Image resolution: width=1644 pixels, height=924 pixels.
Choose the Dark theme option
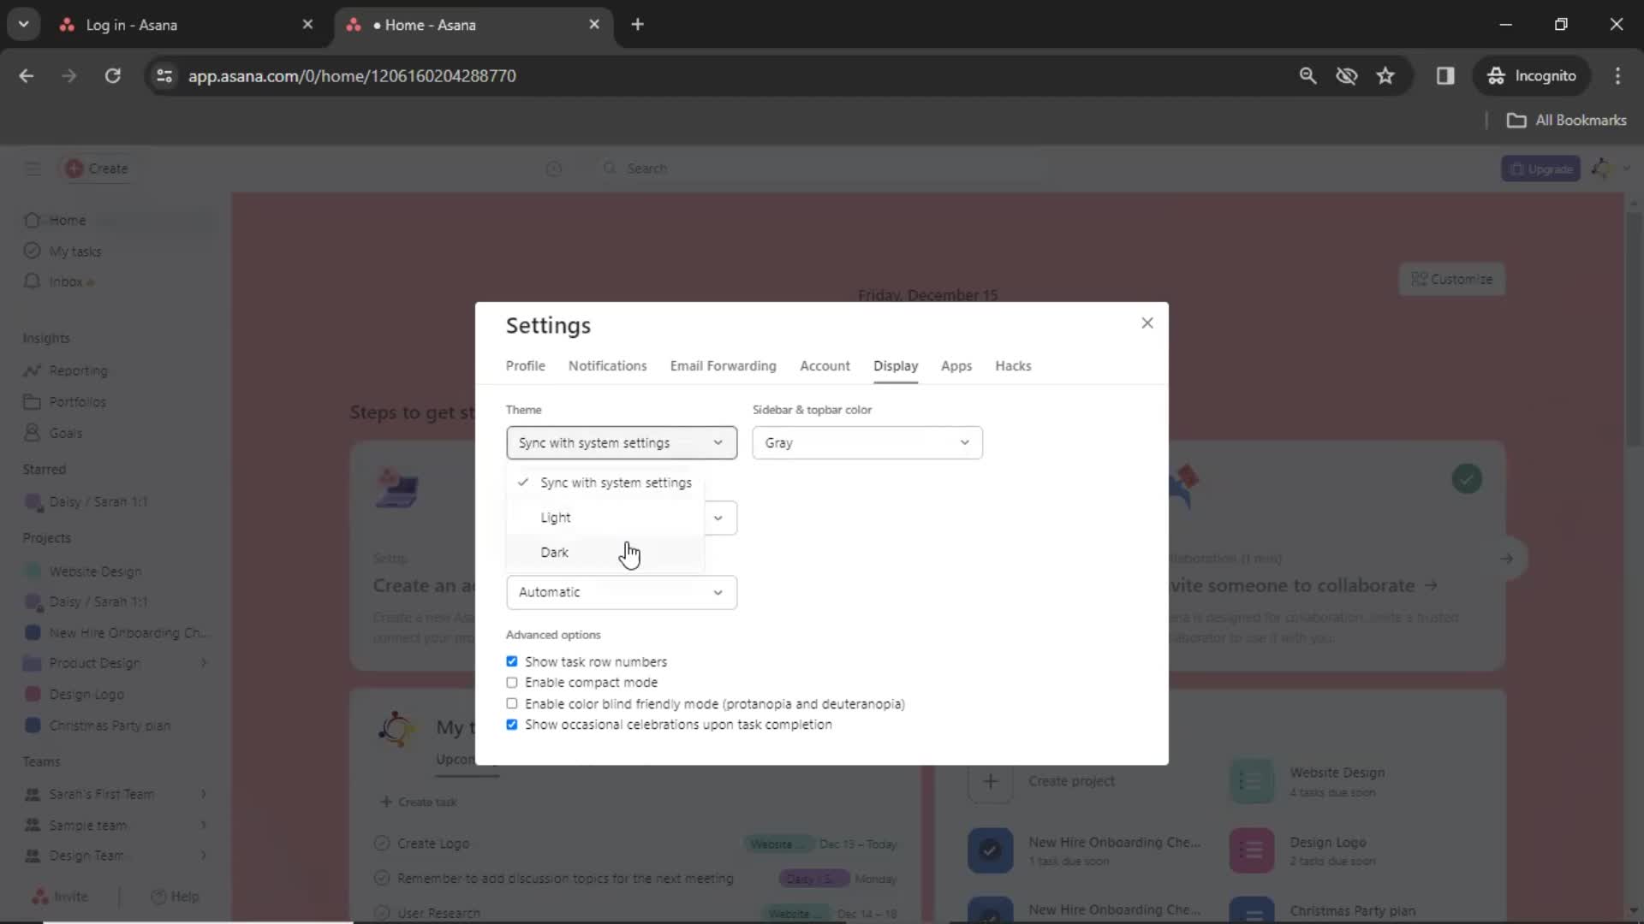pos(605,553)
